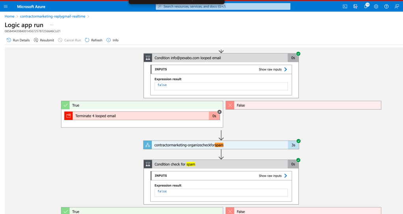Screen dimensions: 403x214
Task: Open the portal settings gear
Action: 376,6
